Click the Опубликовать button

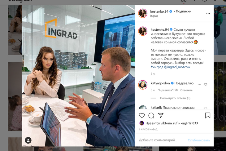[x=199, y=140]
